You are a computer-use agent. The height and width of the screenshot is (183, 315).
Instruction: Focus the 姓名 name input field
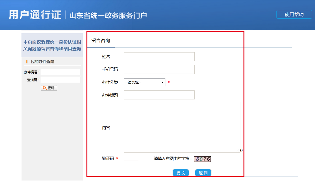(x=159, y=57)
